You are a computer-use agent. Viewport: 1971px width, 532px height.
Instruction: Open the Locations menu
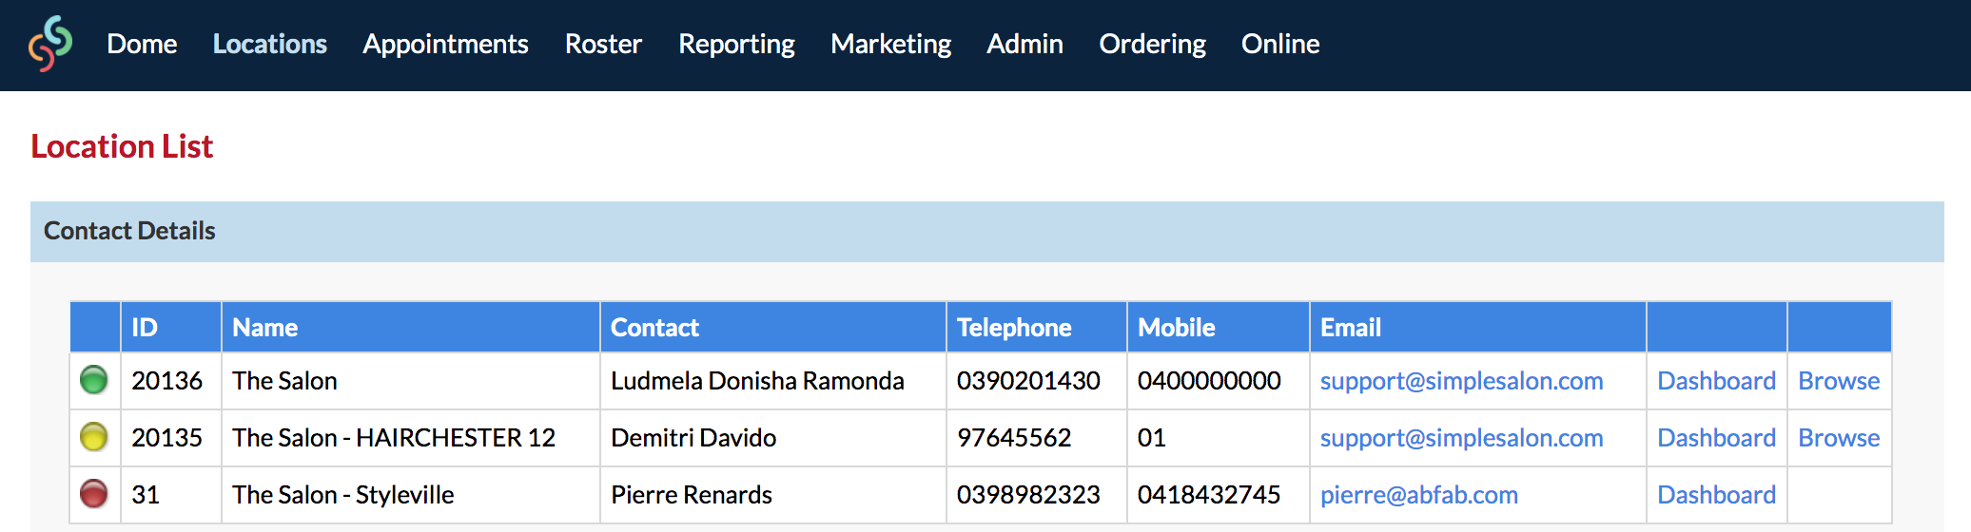point(270,44)
